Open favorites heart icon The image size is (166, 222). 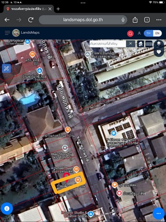[159, 52]
